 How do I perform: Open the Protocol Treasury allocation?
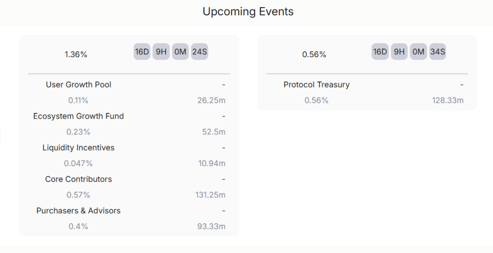click(x=316, y=84)
